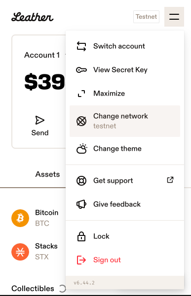191x296 pixels.
Task: Open Change network testnet option
Action: pyautogui.click(x=125, y=121)
